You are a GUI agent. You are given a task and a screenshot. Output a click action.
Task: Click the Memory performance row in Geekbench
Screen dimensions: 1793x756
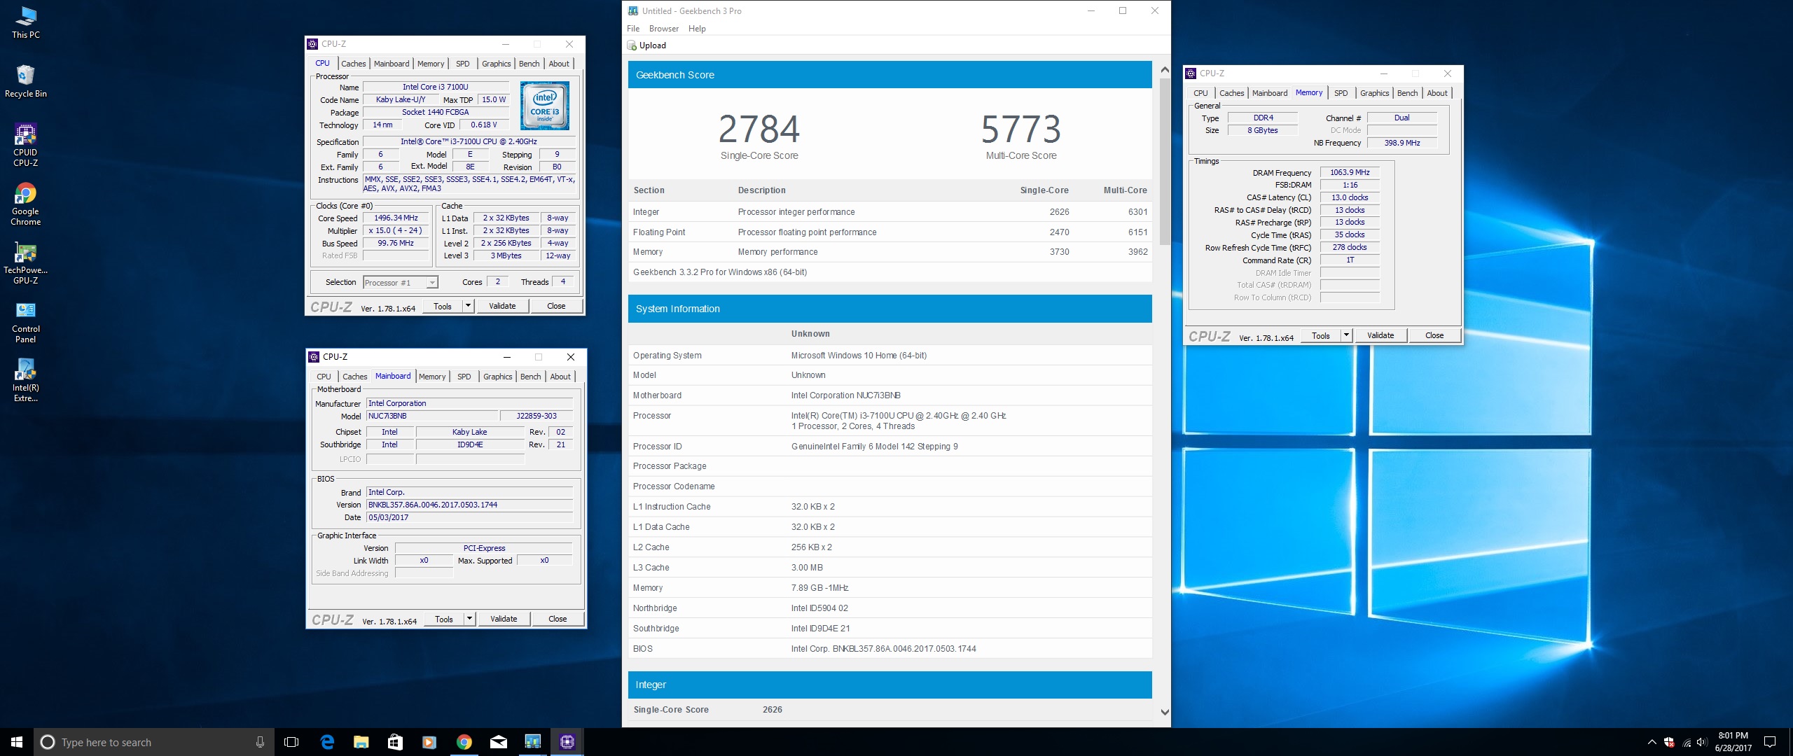(889, 252)
